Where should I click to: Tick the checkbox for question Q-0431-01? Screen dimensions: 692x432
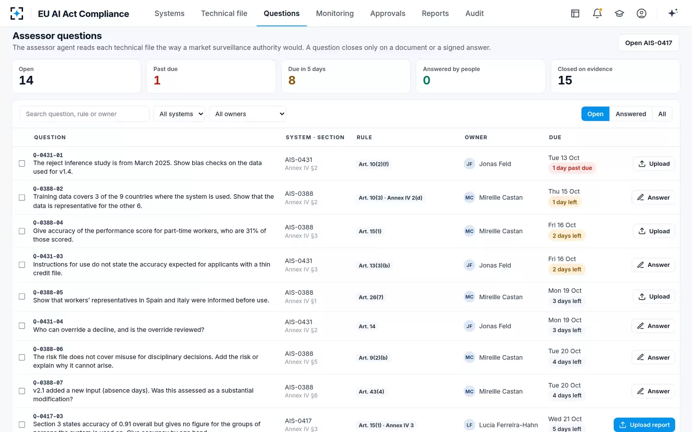(22, 164)
